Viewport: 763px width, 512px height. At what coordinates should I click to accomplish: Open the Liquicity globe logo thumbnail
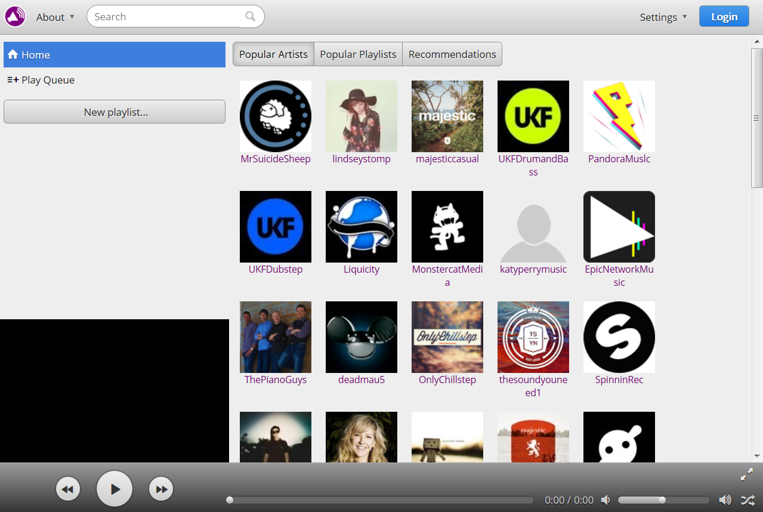(362, 227)
